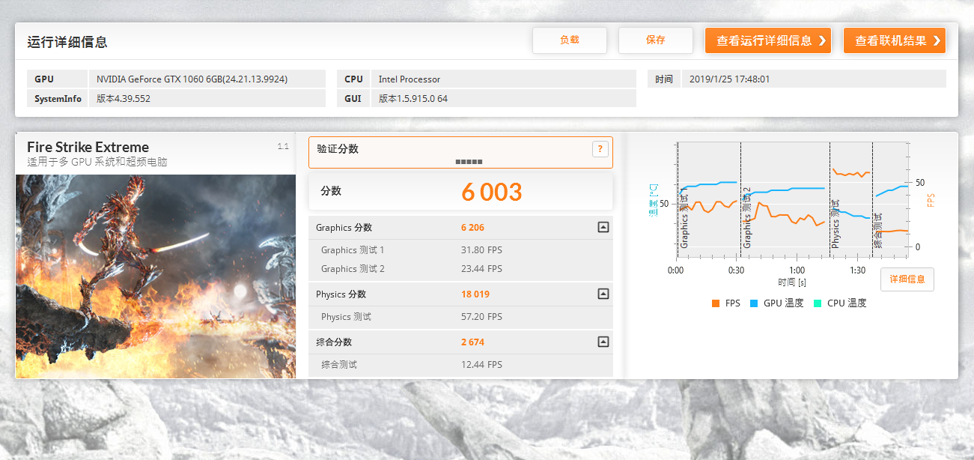Collapse the 综合分数 section
This screenshot has width=974, height=460.
pyautogui.click(x=603, y=342)
